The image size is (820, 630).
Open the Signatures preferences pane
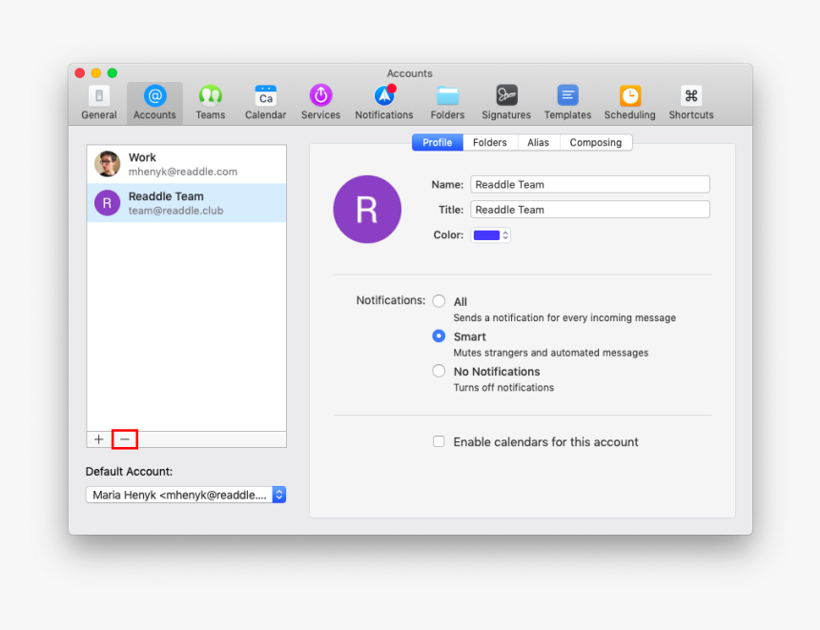(506, 103)
